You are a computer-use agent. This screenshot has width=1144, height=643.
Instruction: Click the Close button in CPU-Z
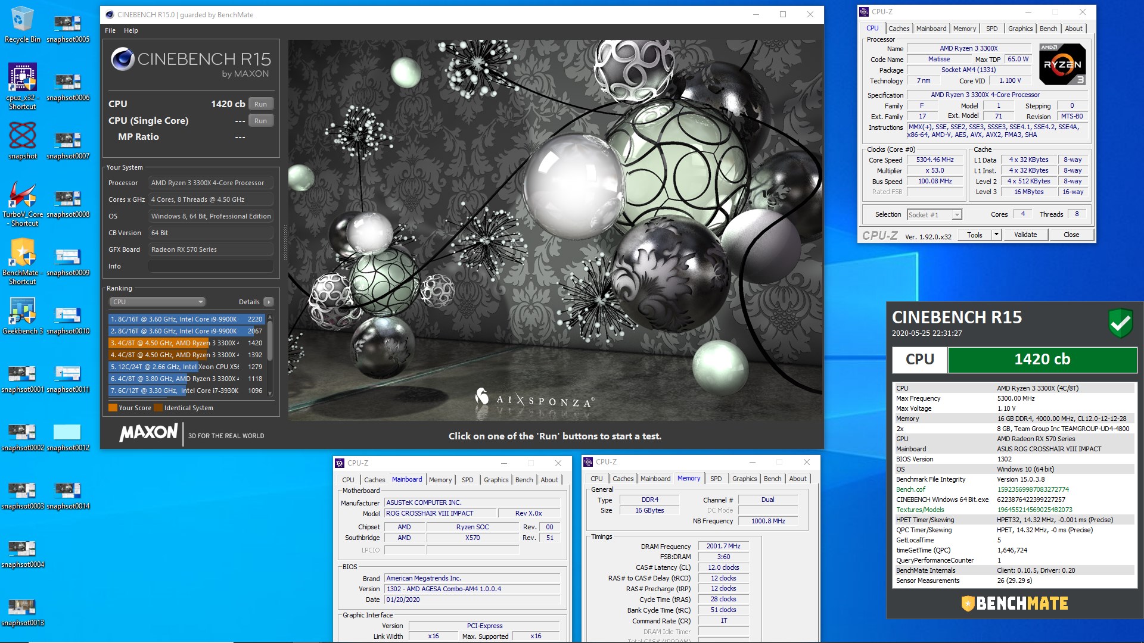[x=1071, y=235]
